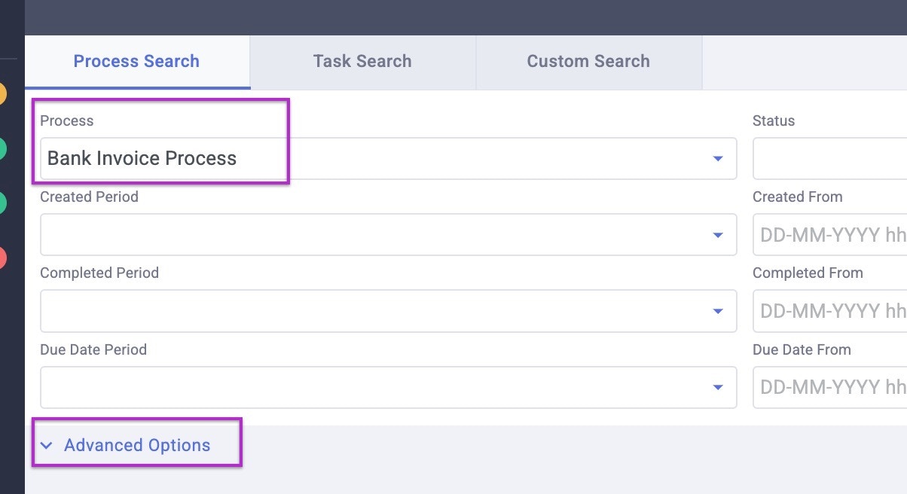
Task: Click the Due Date From date field
Action: (829, 387)
